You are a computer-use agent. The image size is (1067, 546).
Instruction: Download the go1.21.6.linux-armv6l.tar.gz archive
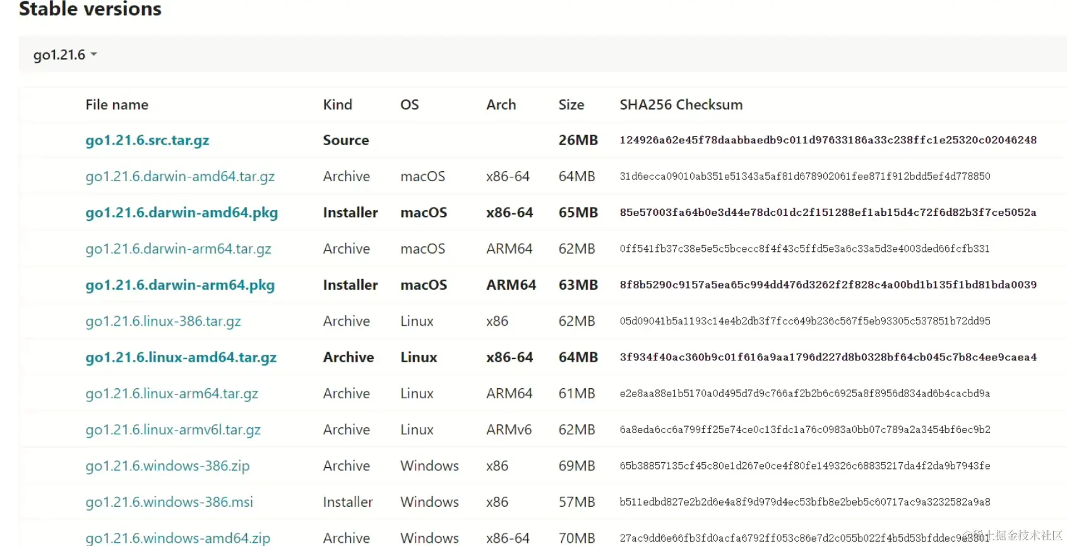pos(173,430)
